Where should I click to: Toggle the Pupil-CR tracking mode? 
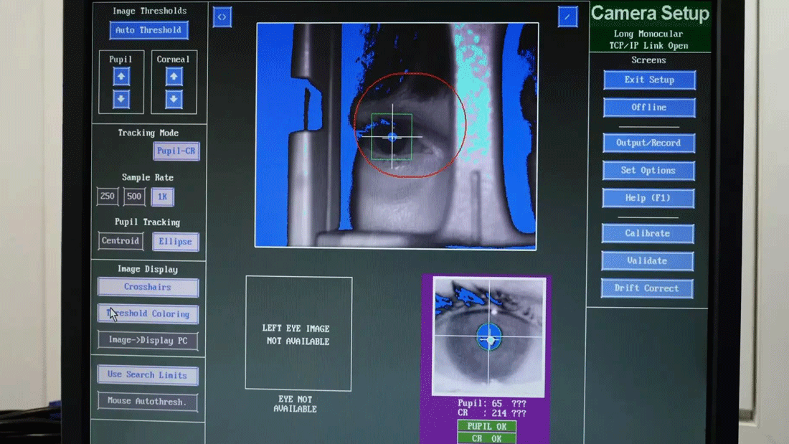coord(176,151)
